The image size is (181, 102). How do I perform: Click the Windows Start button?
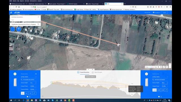(x=11, y=100)
